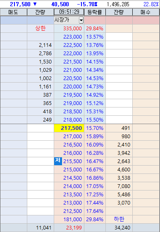Image resolution: width=160 pixels, height=232 pixels.
Task: Click bid quantity 7,080
Action: click(124, 186)
